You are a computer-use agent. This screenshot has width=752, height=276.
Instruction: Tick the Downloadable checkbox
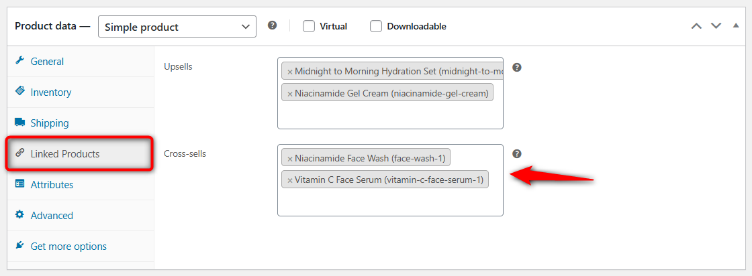376,26
